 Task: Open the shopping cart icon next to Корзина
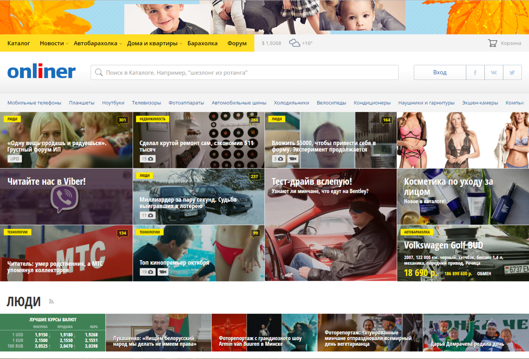492,43
